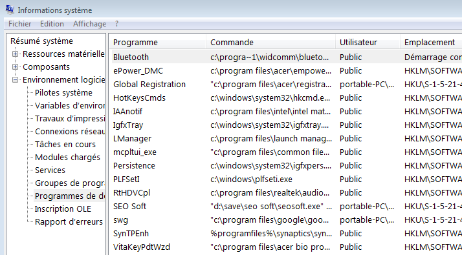Select Programmes de démarrage tree item
This screenshot has width=462, height=255.
click(x=70, y=196)
